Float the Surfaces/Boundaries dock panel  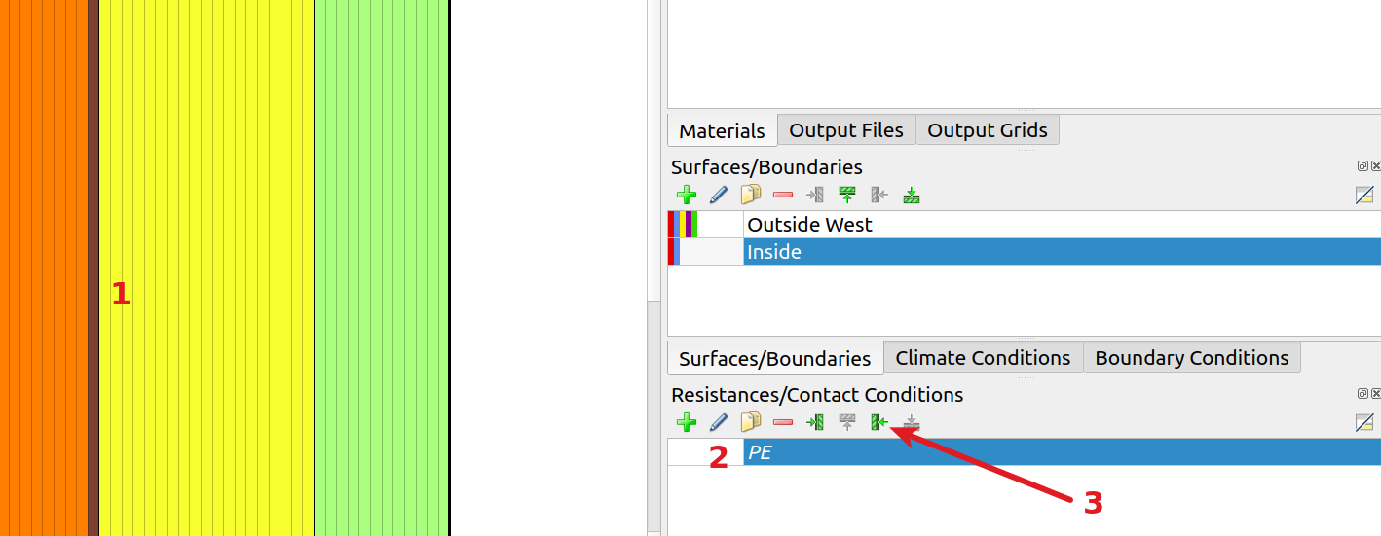pos(1363,166)
